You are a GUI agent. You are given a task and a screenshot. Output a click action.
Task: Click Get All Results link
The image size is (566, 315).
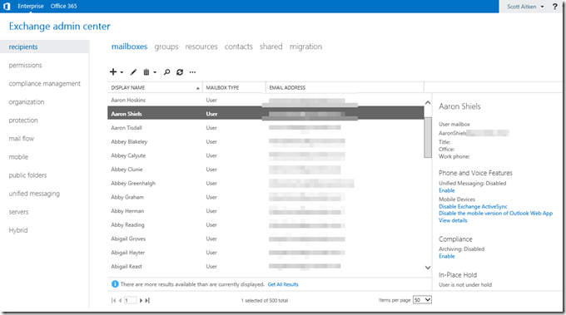(283, 284)
